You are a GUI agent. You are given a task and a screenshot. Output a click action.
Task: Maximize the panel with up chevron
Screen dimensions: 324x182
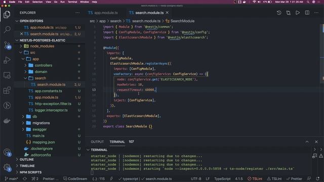point(307,142)
